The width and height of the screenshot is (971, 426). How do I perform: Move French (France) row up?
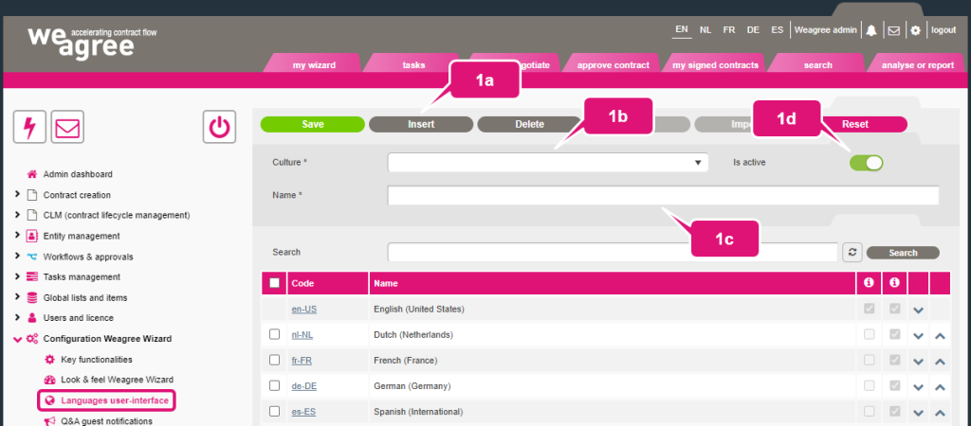coord(940,362)
